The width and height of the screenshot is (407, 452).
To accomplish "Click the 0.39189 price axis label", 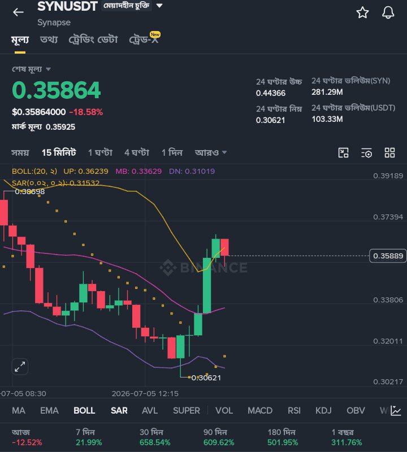I will (x=388, y=176).
